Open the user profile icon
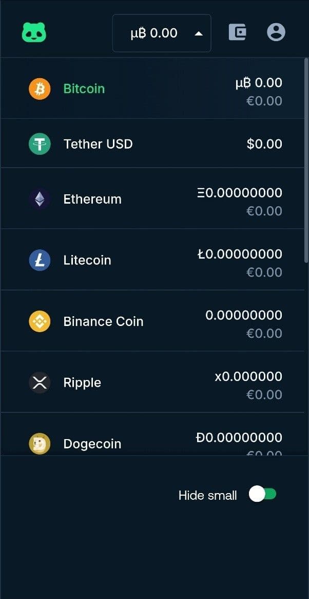The width and height of the screenshot is (309, 599). tap(276, 32)
